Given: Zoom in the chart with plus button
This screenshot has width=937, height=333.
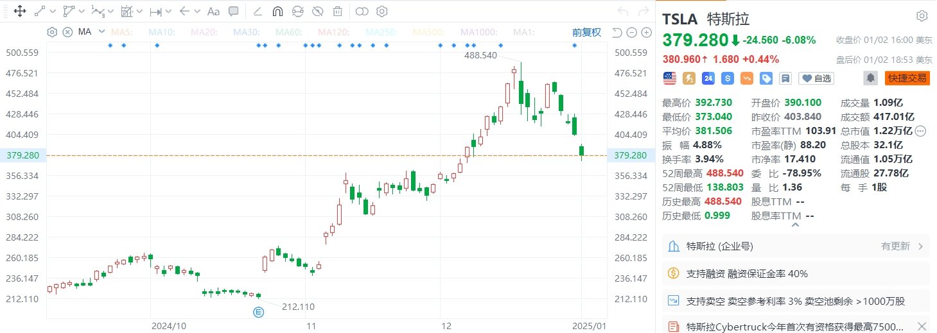Looking at the screenshot, I should (646, 33).
